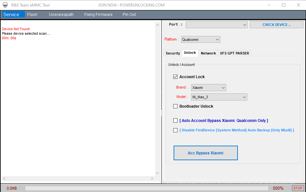Screen dimensions: 306x192
Task: Check the Disable FindDevice Auto Backup option
Action: (175, 130)
